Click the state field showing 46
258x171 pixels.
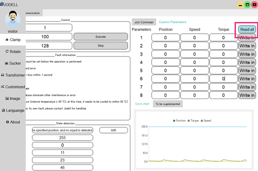(62, 168)
